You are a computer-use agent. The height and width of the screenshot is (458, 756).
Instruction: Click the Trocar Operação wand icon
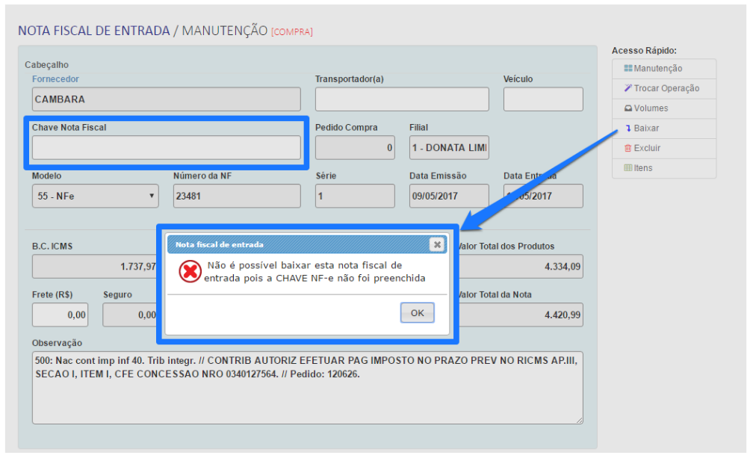point(628,88)
